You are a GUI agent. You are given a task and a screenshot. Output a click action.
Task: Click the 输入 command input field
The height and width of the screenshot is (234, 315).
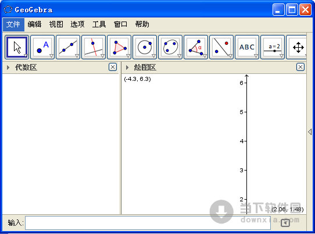pyautogui.click(x=148, y=223)
